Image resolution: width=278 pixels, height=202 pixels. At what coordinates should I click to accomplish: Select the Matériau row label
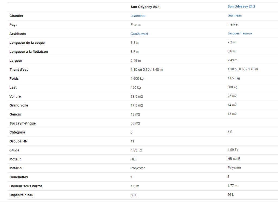tap(16, 168)
